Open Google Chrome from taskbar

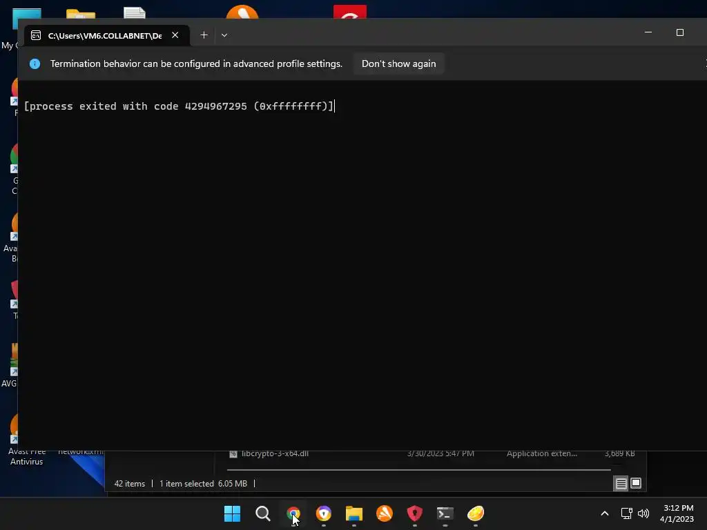293,513
